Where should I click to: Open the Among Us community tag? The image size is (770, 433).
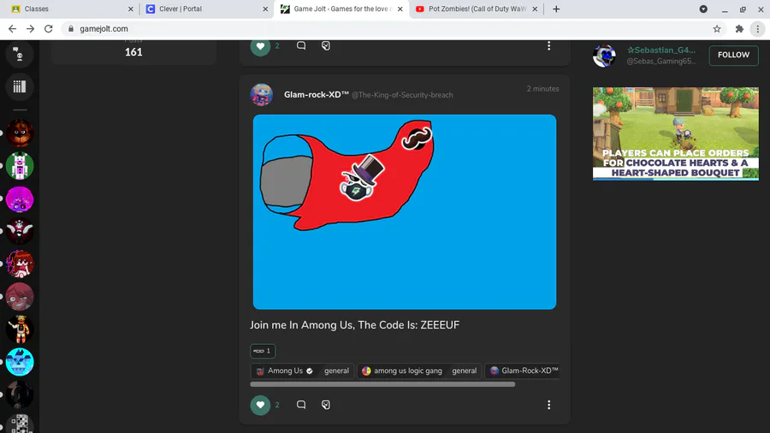285,371
